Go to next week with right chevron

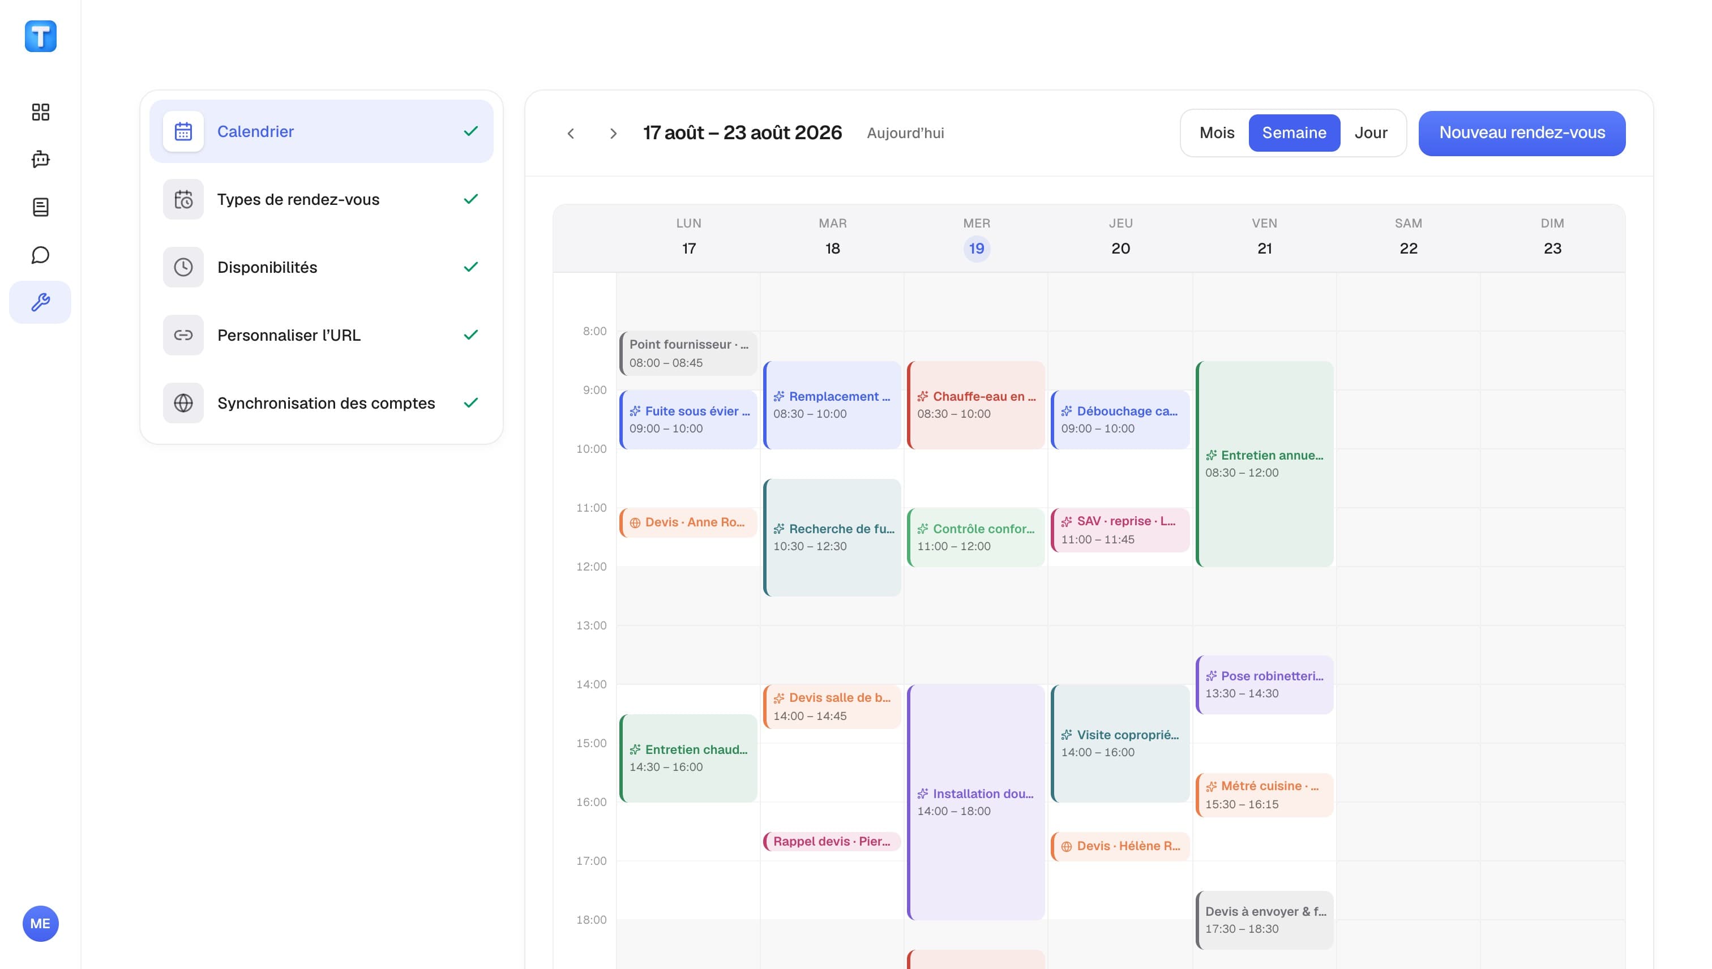[613, 133]
